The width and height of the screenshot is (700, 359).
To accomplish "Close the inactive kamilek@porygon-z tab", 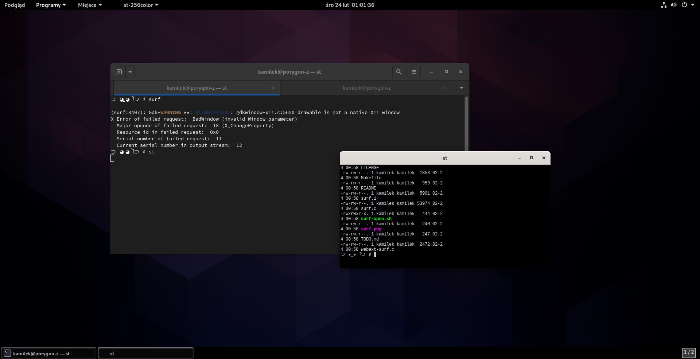I will [x=443, y=88].
